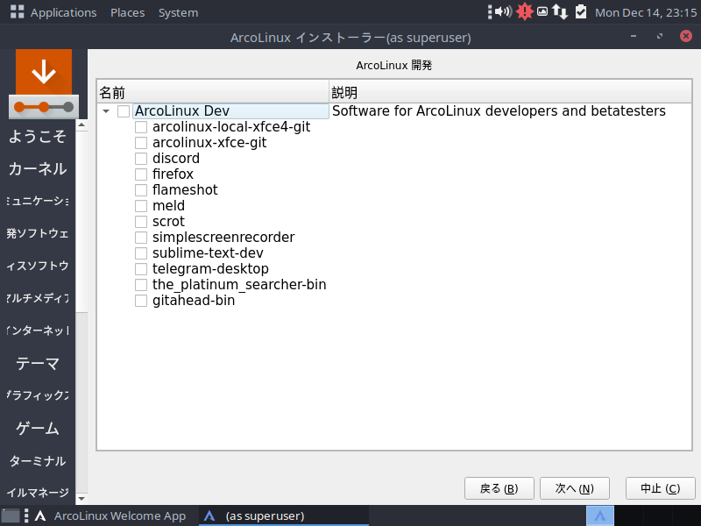Click the 名前 column header
The image size is (701, 526).
click(213, 92)
